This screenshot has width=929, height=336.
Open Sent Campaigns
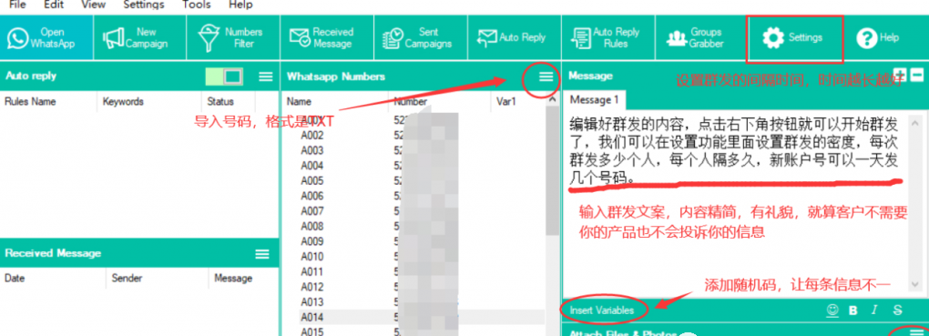421,37
